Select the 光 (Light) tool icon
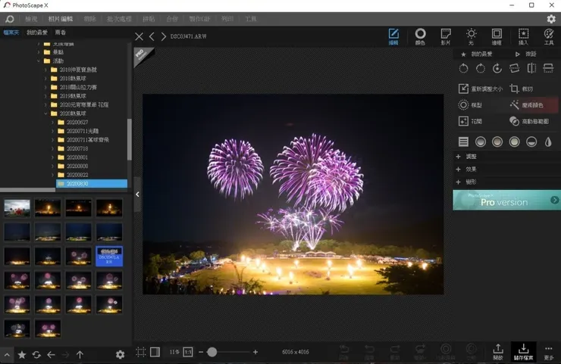The height and width of the screenshot is (364, 561). [471, 36]
